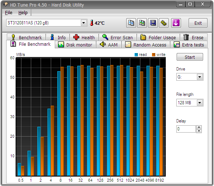This screenshot has height=186, width=214.
Task: Click the save screenshot floppy disk icon
Action: click(x=153, y=23)
